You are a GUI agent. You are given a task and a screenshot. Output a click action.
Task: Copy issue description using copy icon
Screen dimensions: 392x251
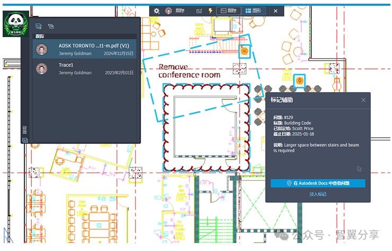tap(359, 169)
